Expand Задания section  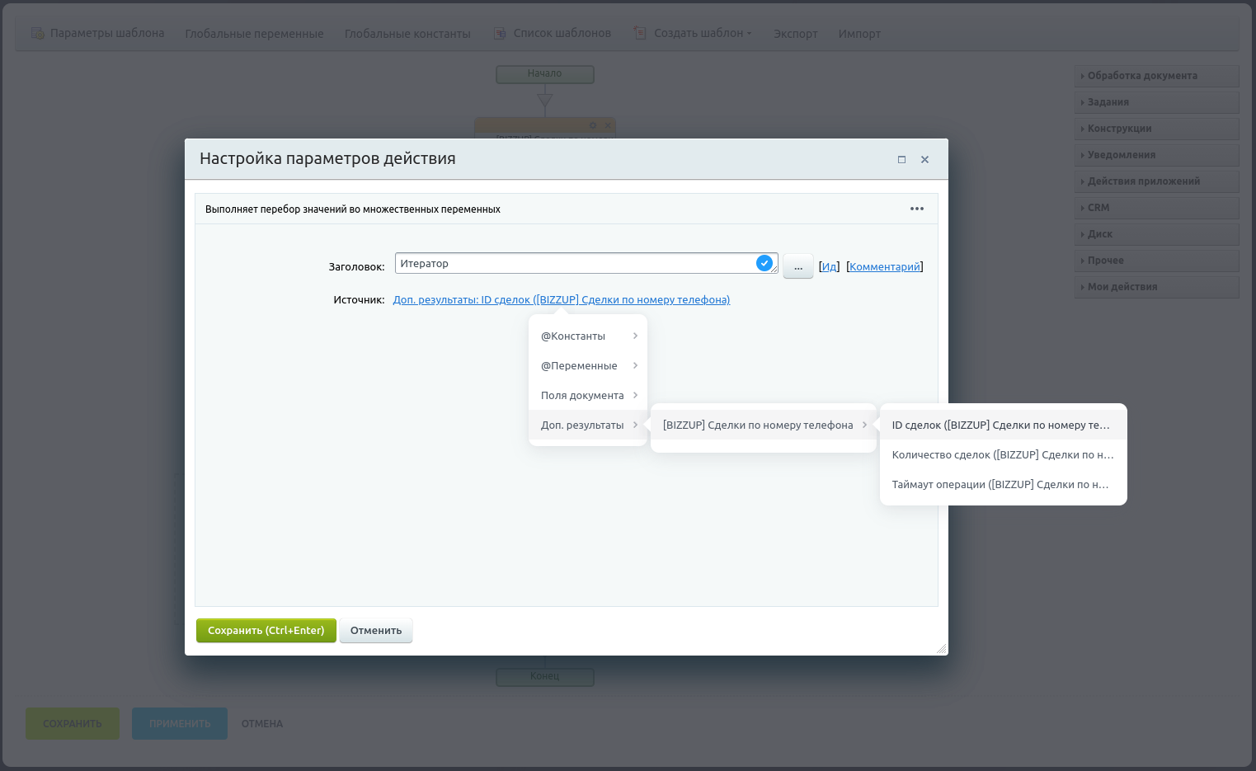(x=1157, y=102)
